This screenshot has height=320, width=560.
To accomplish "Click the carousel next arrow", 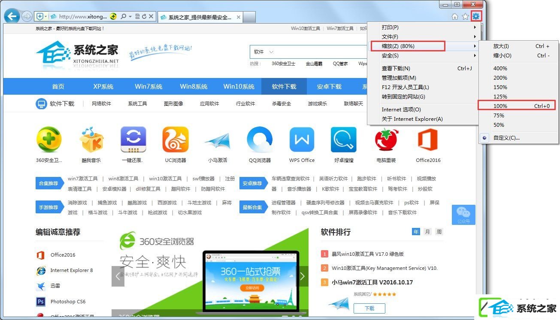I will click(x=302, y=276).
